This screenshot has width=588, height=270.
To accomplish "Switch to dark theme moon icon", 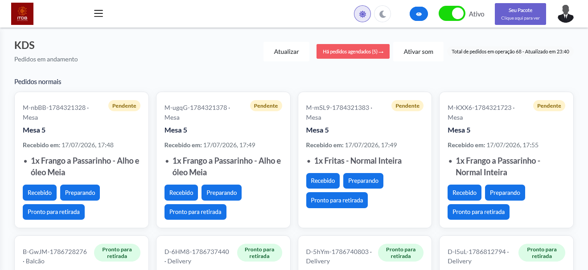I will [x=382, y=14].
